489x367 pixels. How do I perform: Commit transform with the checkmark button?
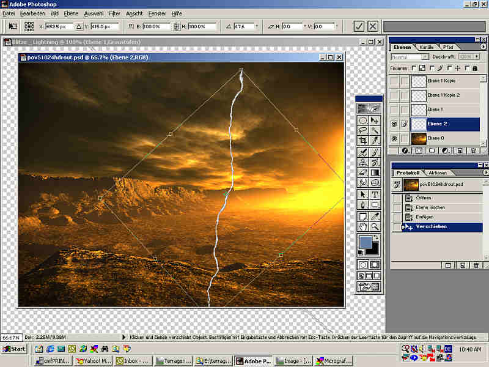tap(359, 26)
